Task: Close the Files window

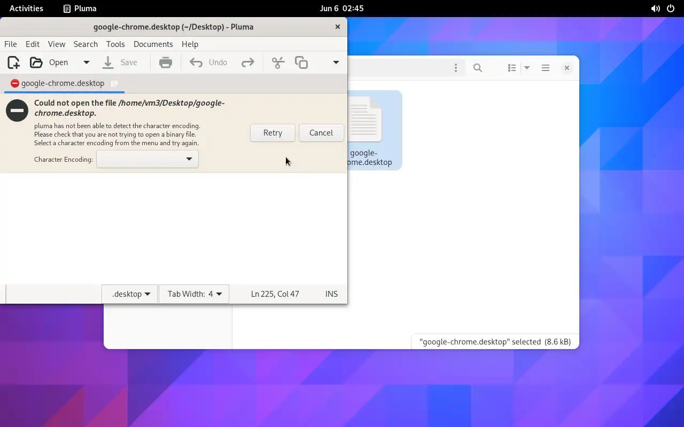Action: click(x=567, y=68)
